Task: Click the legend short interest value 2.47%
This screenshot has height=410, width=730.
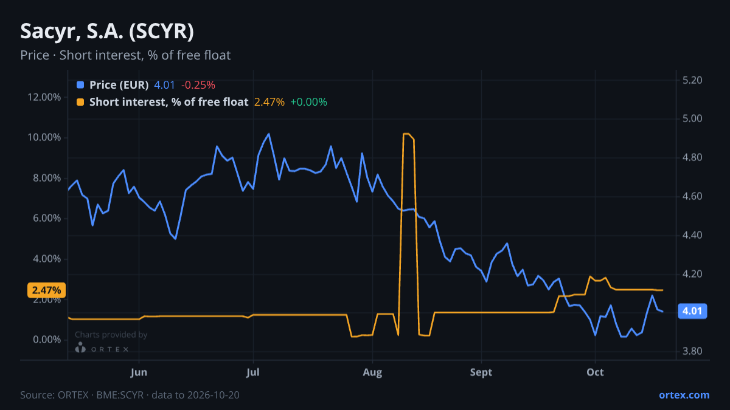Action: 269,102
